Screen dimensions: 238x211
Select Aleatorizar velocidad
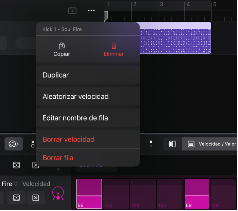[x=88, y=97]
